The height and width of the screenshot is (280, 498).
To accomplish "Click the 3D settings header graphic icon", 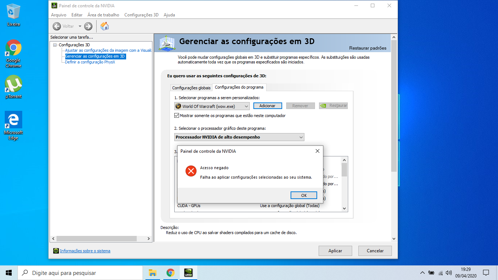I will (167, 44).
